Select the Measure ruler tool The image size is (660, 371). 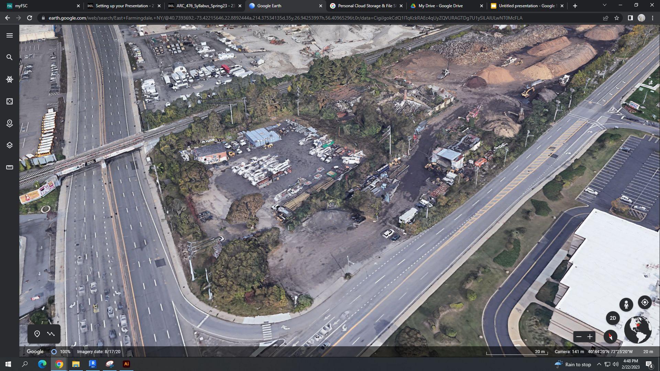(x=10, y=167)
